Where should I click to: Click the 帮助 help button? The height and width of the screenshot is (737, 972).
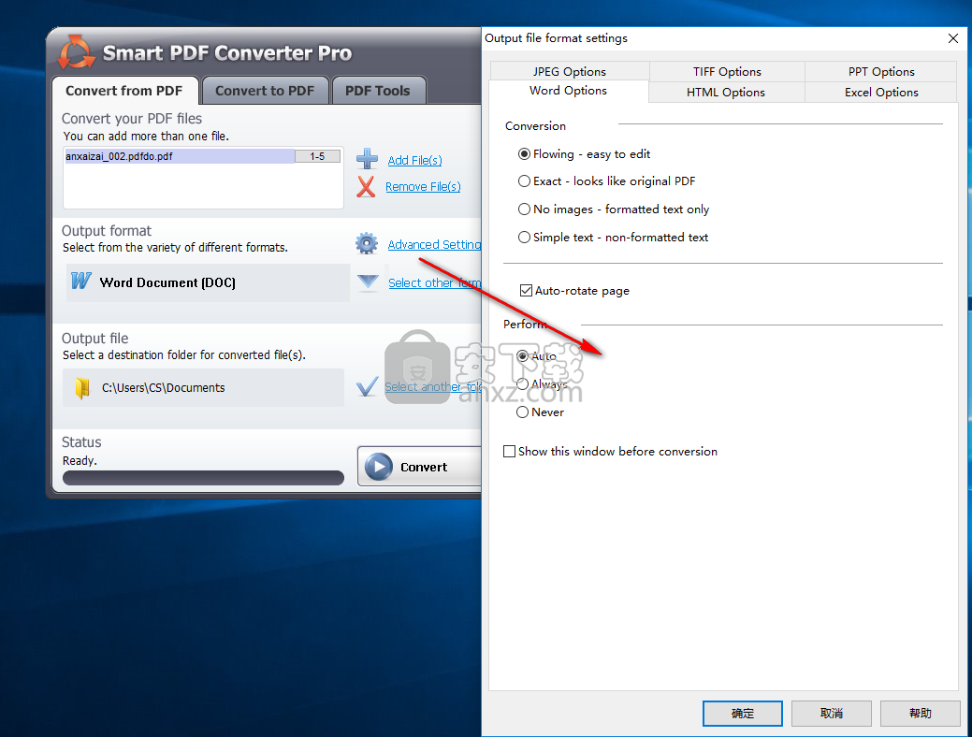tap(920, 714)
